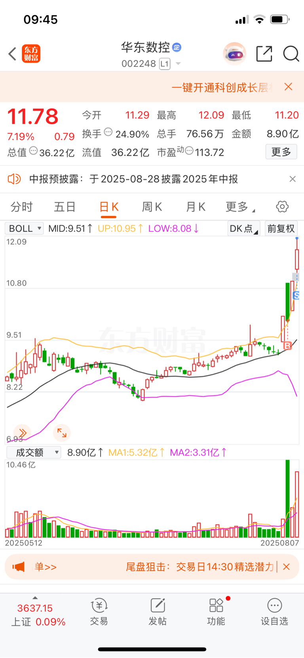Image resolution: width=304 pixels, height=658 pixels.
Task: Select the 日K tab
Action: [x=109, y=207]
